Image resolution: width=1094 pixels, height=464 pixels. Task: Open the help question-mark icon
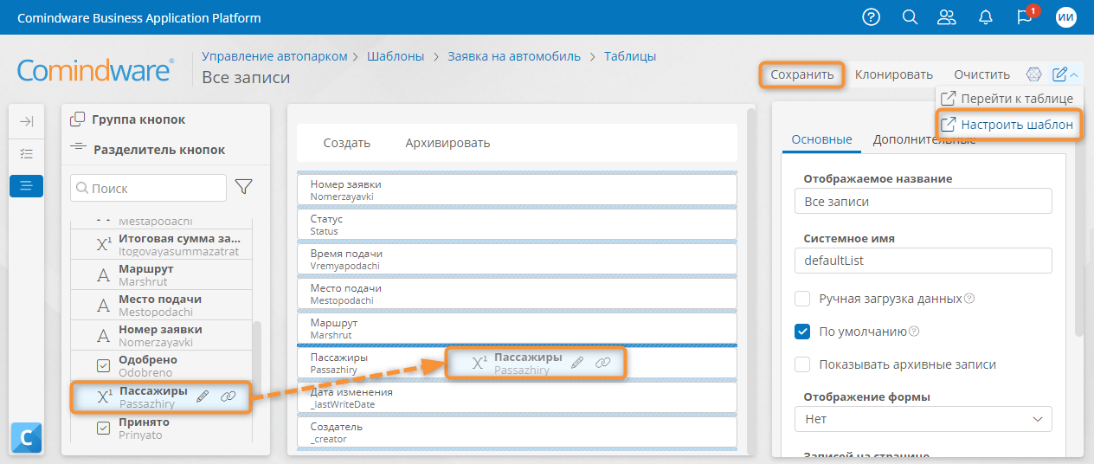(872, 17)
